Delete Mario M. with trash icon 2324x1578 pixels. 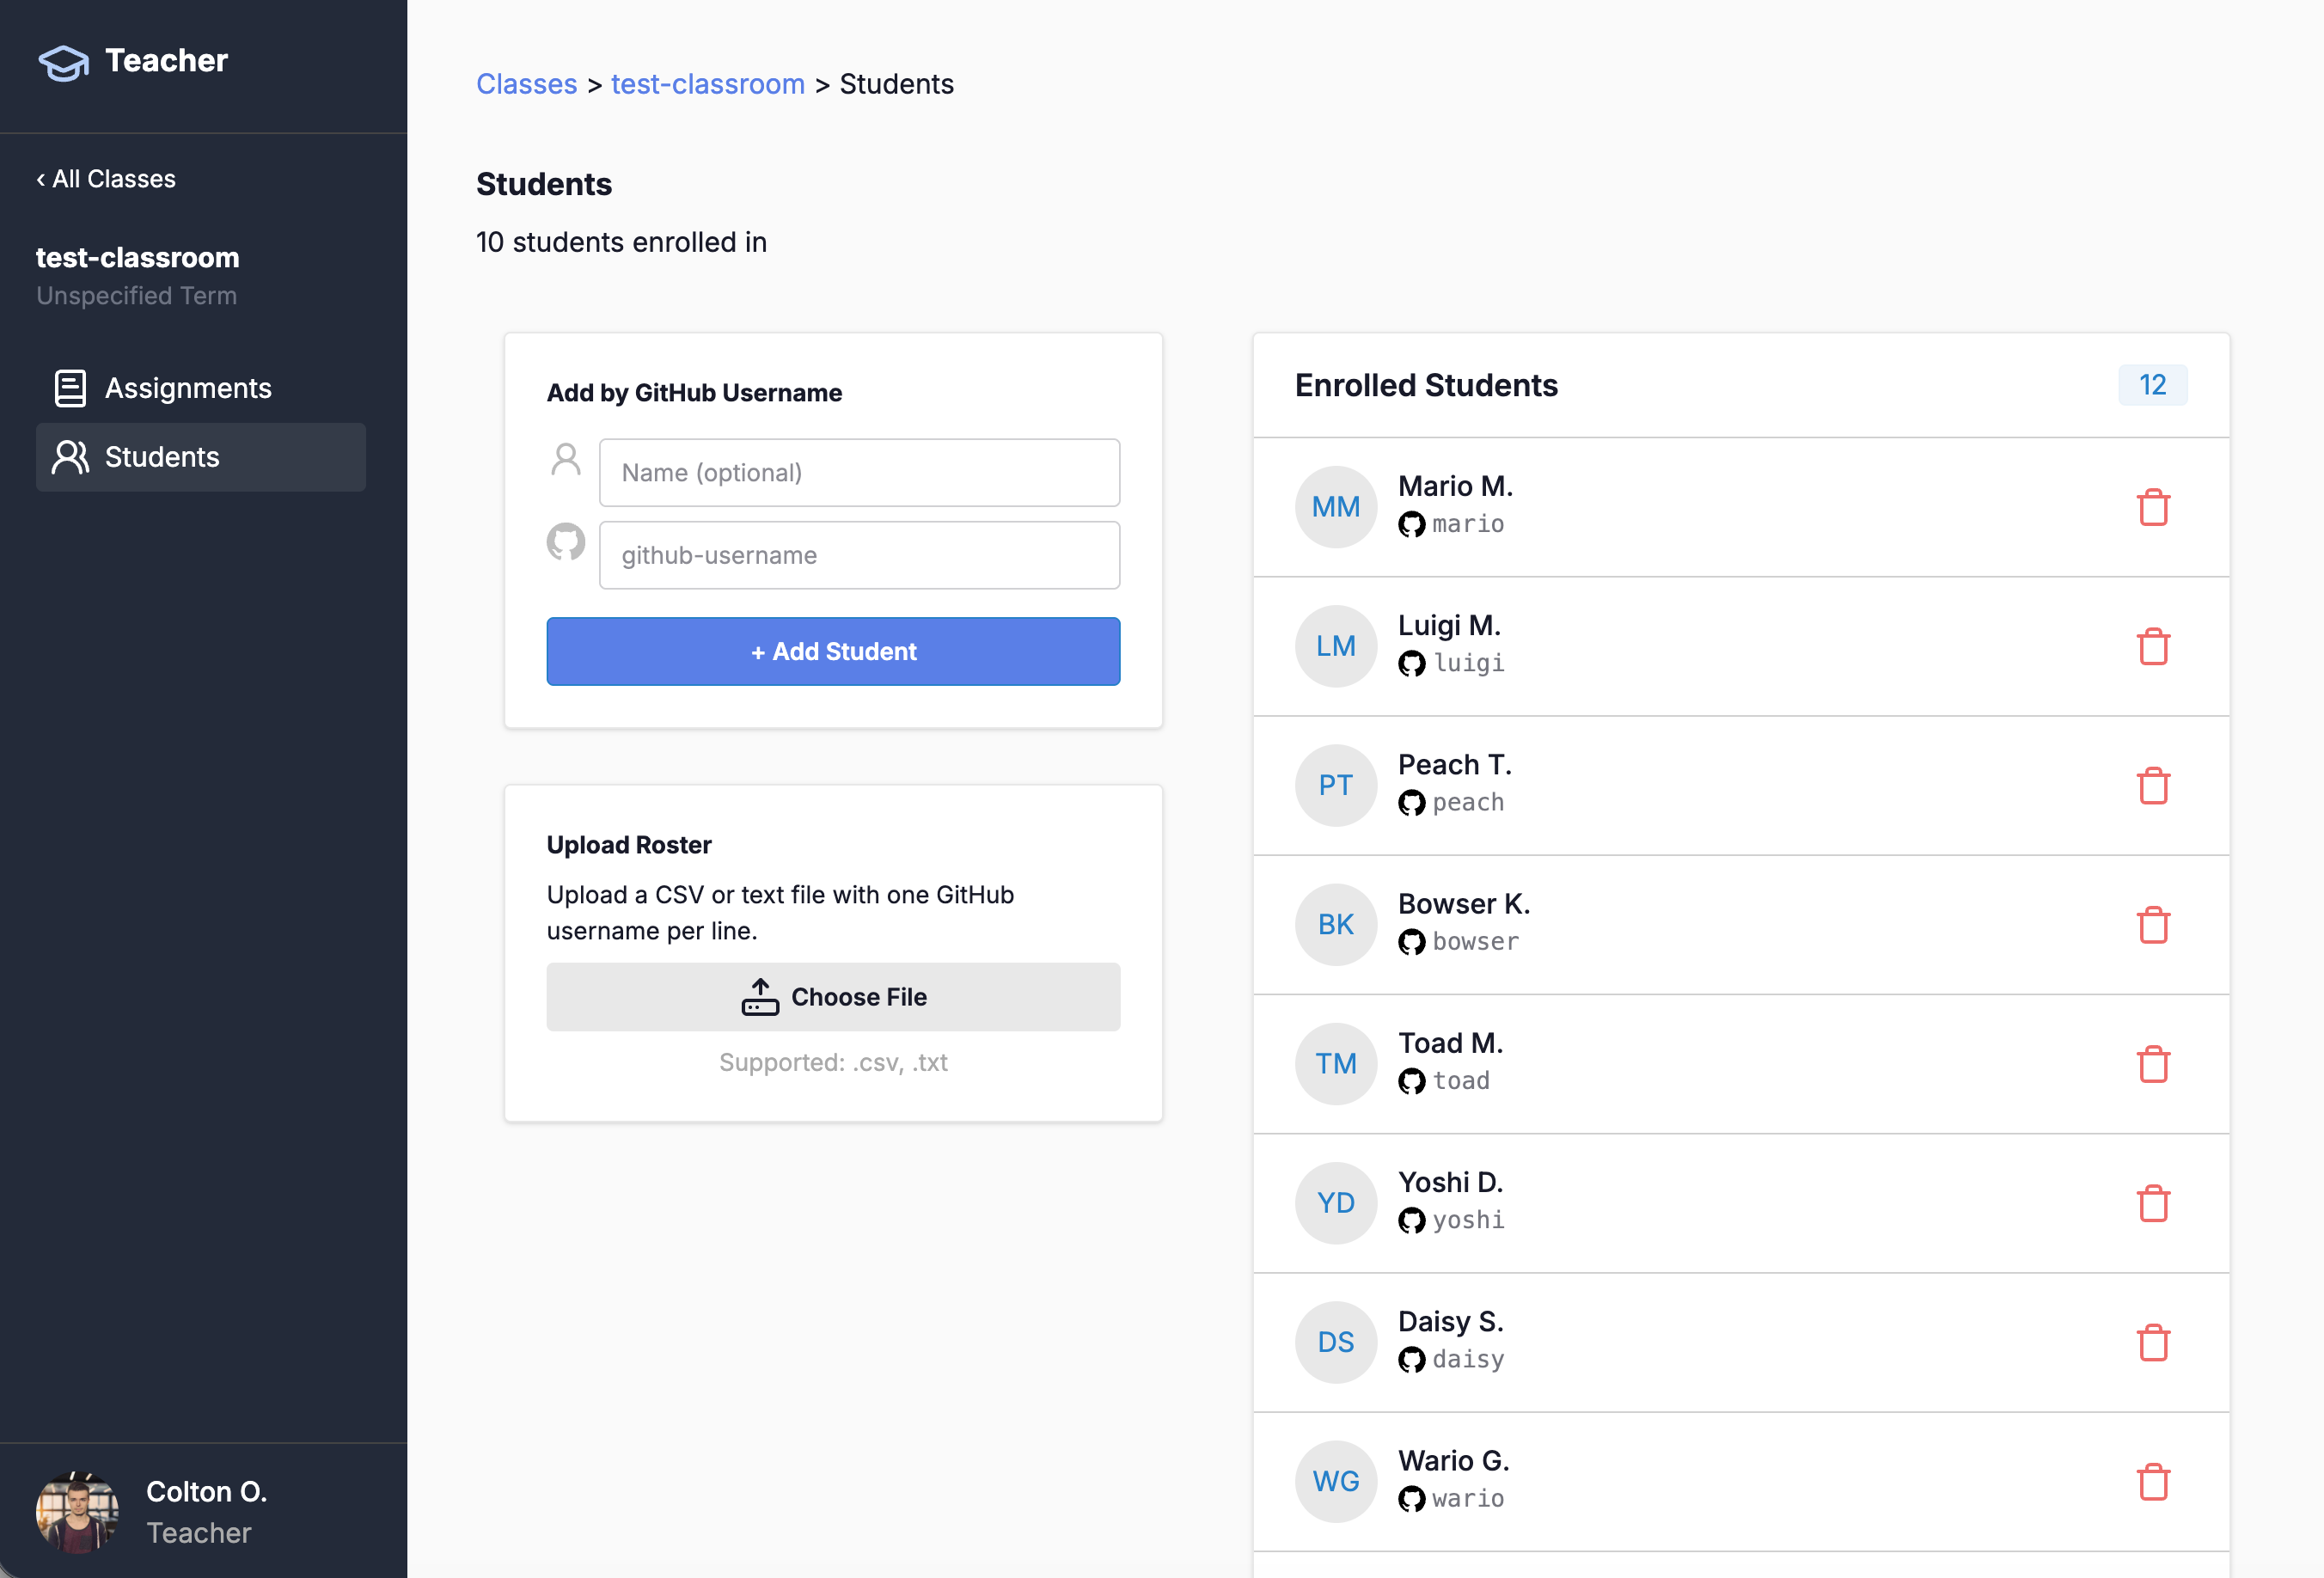click(2153, 507)
